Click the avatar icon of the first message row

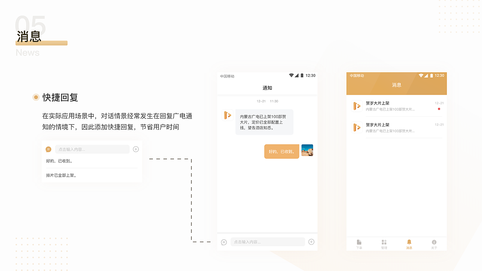click(357, 106)
